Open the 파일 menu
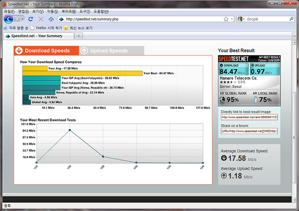 point(9,12)
